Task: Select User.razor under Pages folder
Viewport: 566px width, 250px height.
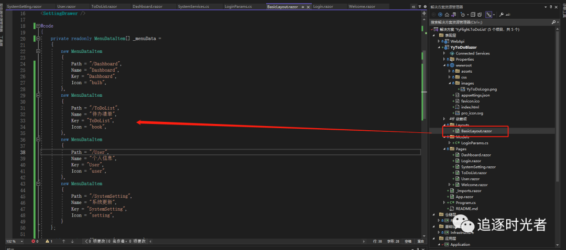Action: (x=470, y=179)
